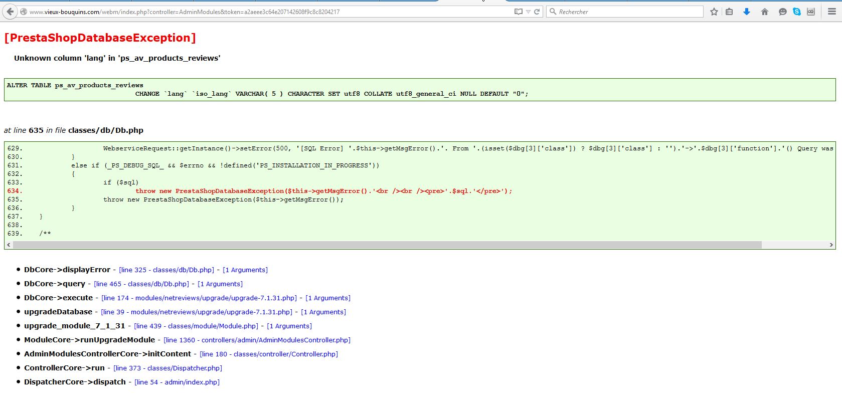Open line 325 classes/db/Db.php trace link
842x415 pixels.
[x=166, y=270]
